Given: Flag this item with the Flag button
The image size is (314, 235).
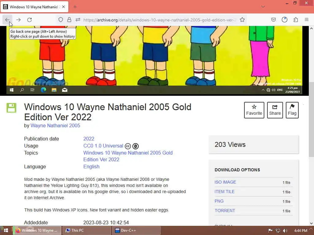Looking at the screenshot, I should [292, 110].
